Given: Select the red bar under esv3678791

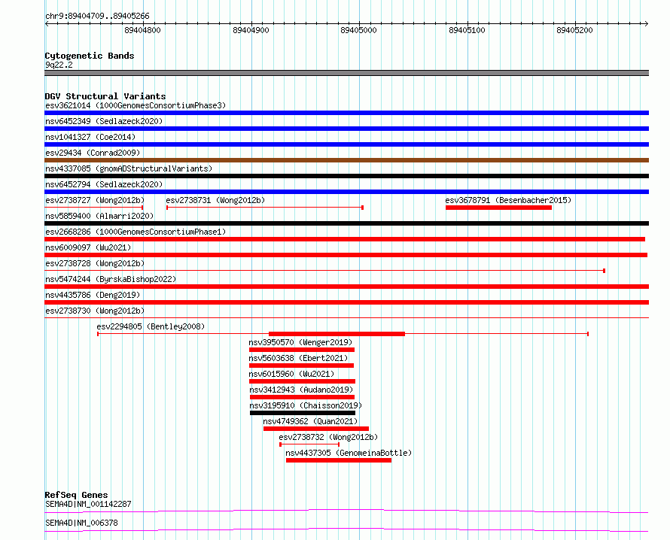Looking at the screenshot, I should pos(498,208).
